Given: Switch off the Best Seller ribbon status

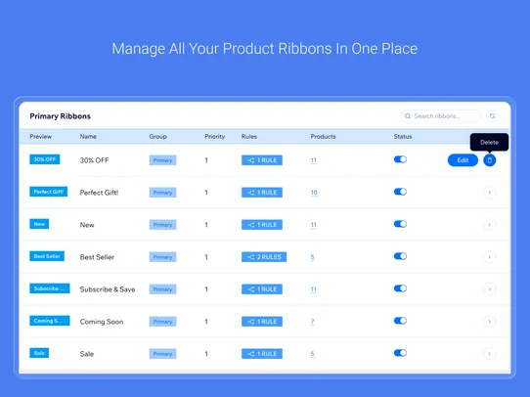Looking at the screenshot, I should (x=400, y=256).
